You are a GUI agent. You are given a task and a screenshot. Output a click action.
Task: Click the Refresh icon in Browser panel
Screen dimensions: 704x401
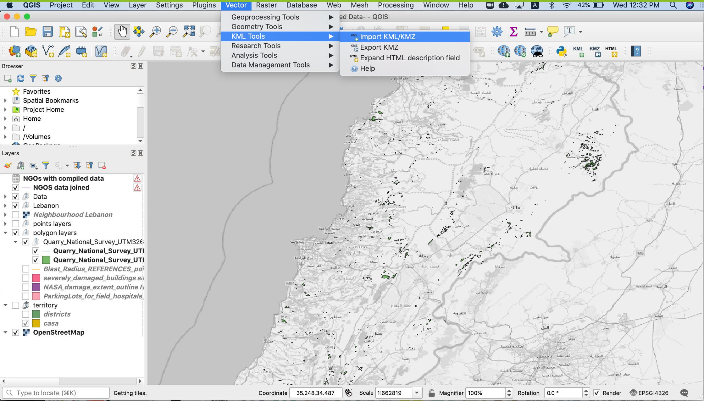(20, 79)
